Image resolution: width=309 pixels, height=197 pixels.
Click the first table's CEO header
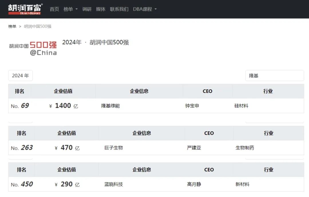point(207,91)
